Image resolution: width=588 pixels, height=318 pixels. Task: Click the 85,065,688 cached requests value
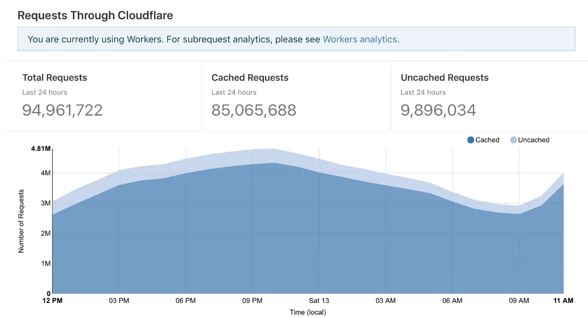click(254, 110)
